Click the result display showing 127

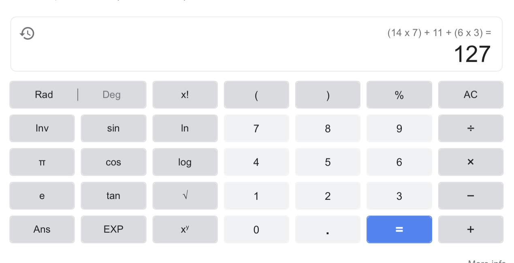click(472, 54)
